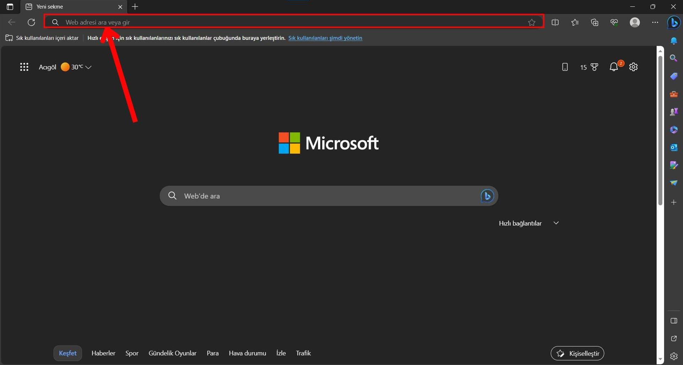683x365 pixels.
Task: Open page settings gear near notifications
Action: point(634,67)
